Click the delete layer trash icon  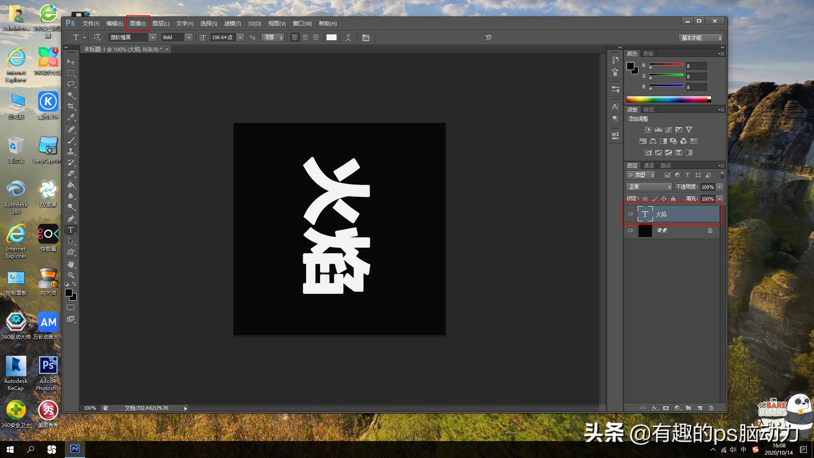coord(711,408)
